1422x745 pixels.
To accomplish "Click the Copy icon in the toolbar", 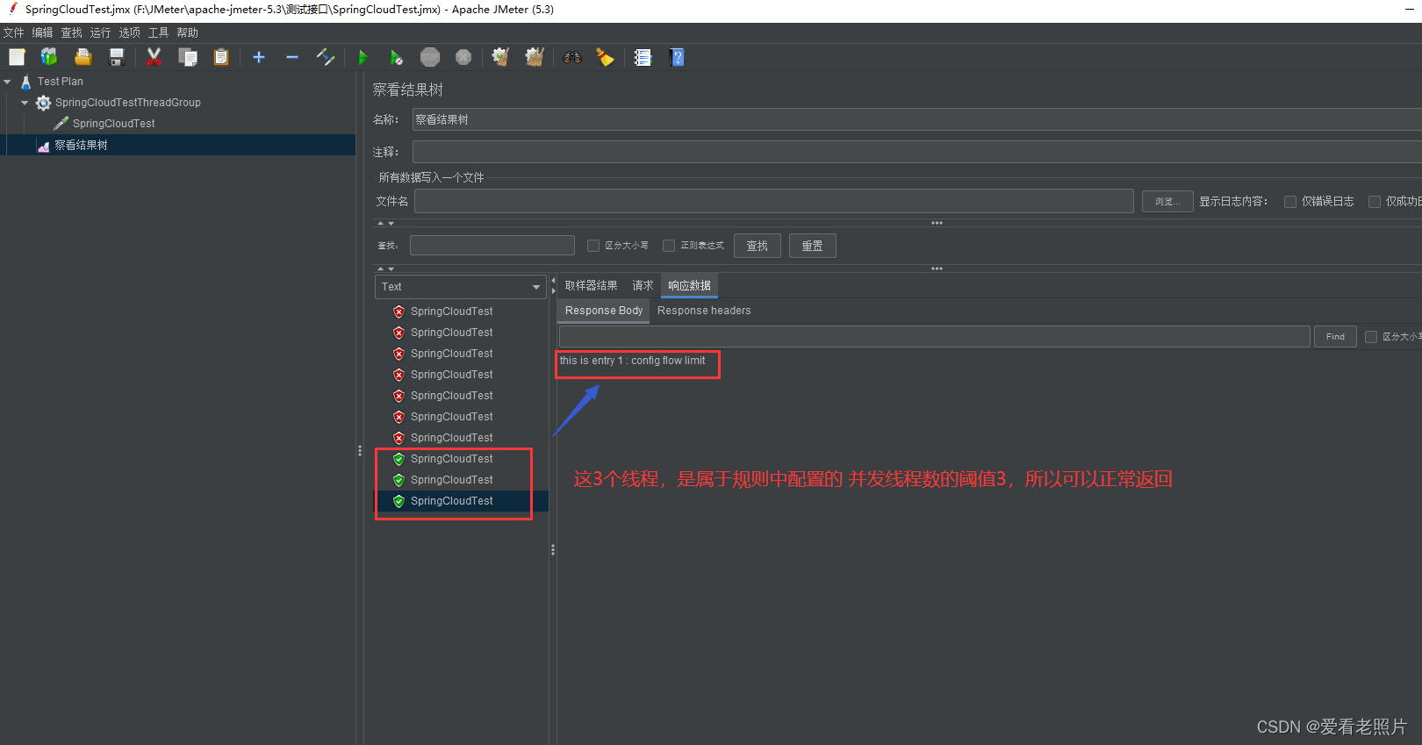I will [188, 57].
